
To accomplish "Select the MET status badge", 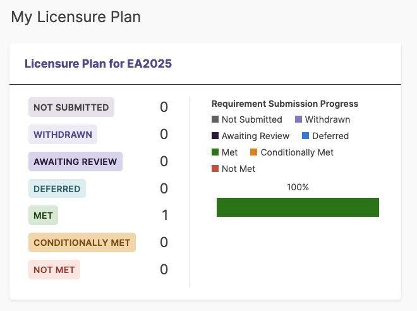I will point(43,216).
